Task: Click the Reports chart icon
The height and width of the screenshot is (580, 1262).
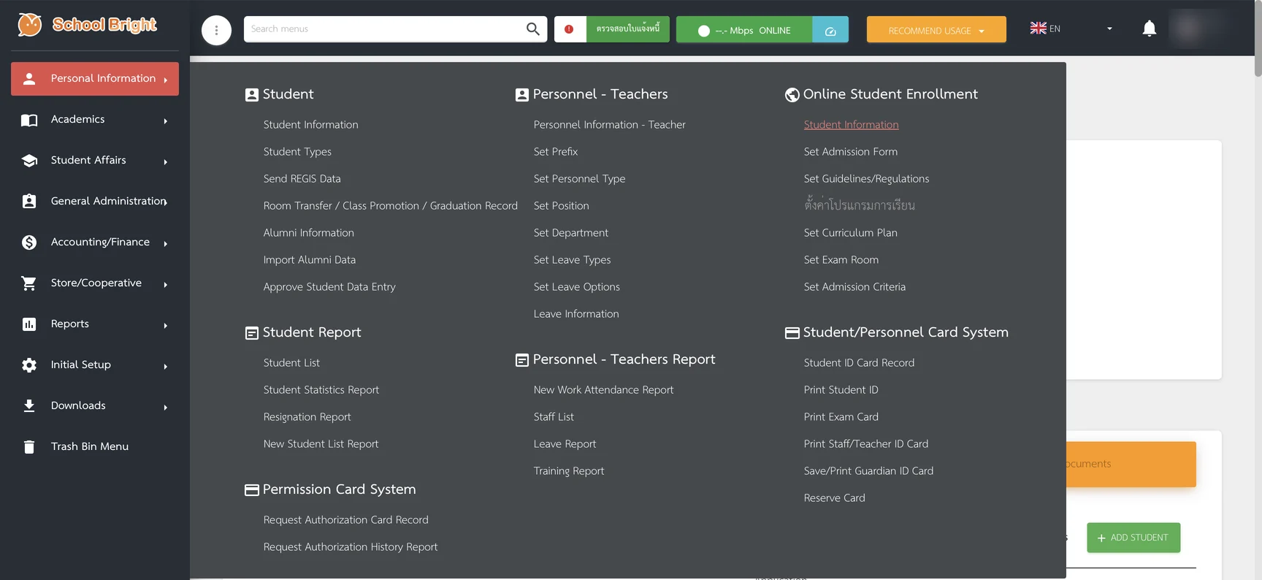Action: 29,324
